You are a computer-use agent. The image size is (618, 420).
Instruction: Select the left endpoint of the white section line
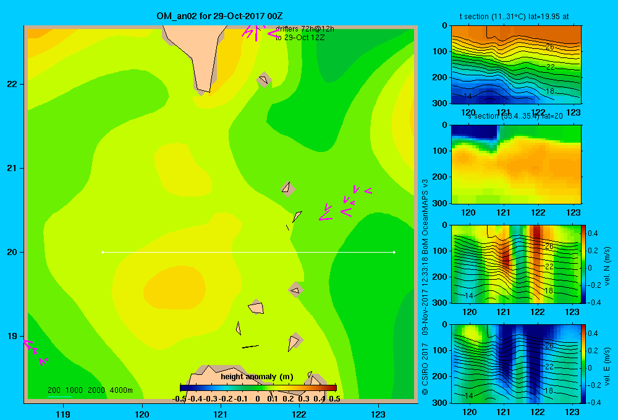(x=103, y=252)
